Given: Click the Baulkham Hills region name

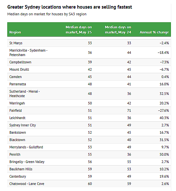Looking at the screenshot, I should [x=21, y=169].
